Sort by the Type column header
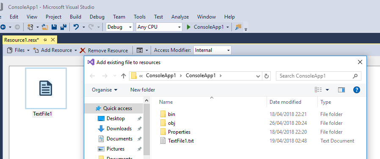Viewport: 380px width, 159px height. 325,102
